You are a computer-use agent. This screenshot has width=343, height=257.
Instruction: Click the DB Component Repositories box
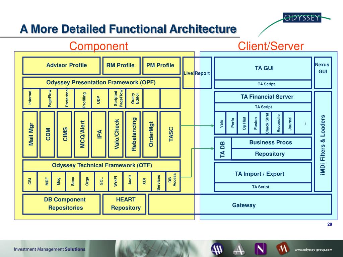click(62, 204)
